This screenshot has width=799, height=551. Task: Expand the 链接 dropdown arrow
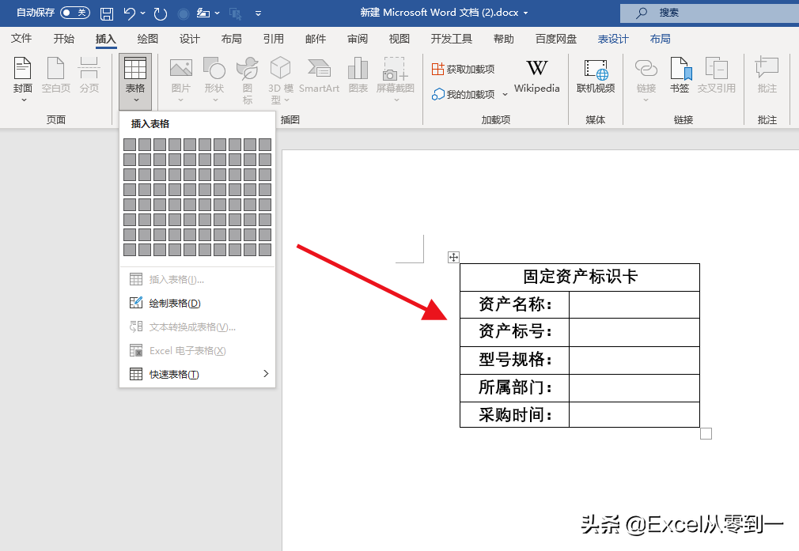(646, 100)
